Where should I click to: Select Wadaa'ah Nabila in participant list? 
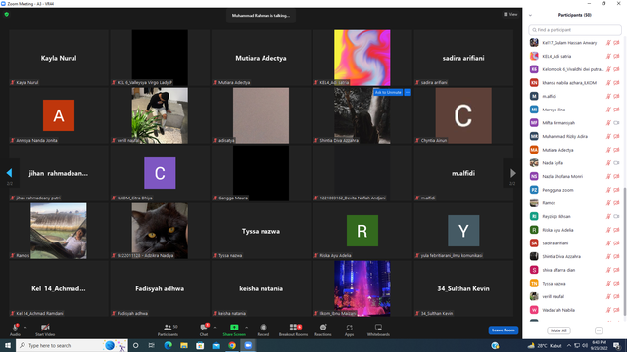575,310
